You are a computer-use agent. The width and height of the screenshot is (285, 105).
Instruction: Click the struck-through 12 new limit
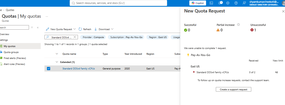(276, 72)
